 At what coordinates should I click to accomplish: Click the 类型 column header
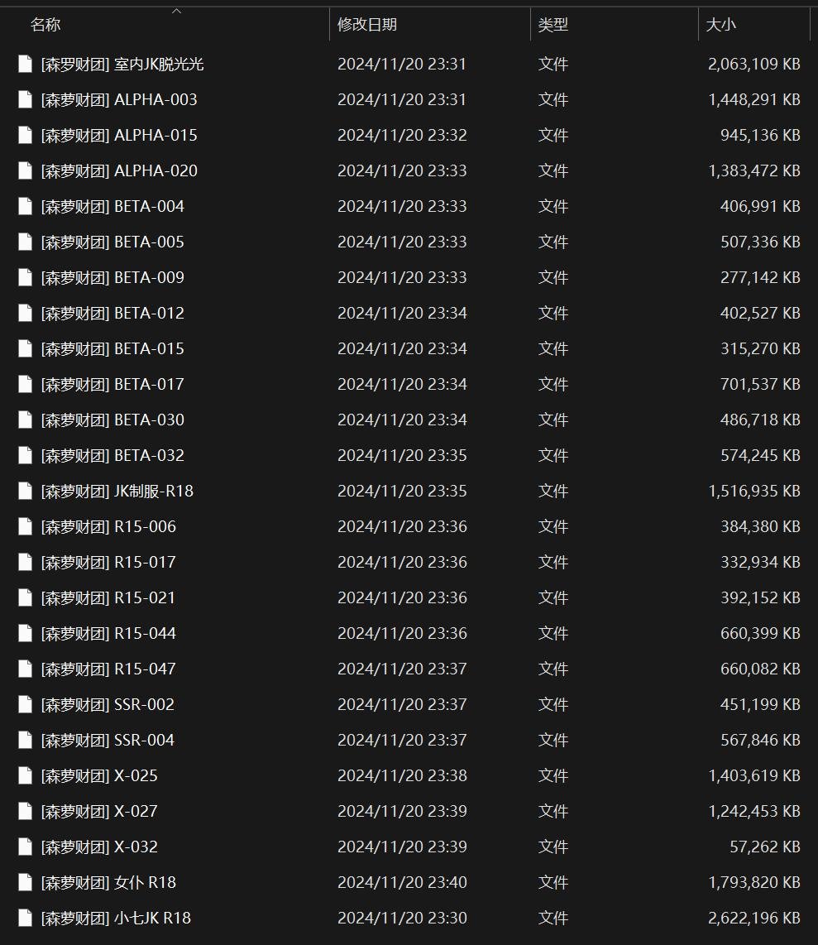tap(553, 25)
